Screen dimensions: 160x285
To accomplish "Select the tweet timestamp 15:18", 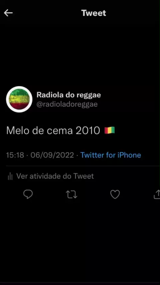I will [15, 155].
